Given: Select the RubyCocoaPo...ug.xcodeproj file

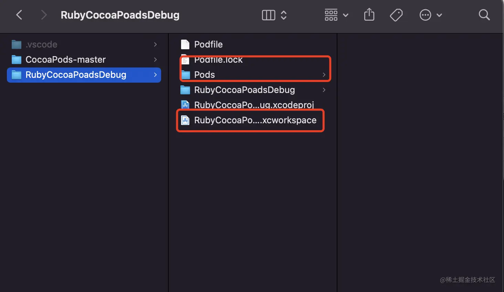Looking at the screenshot, I should [x=254, y=105].
